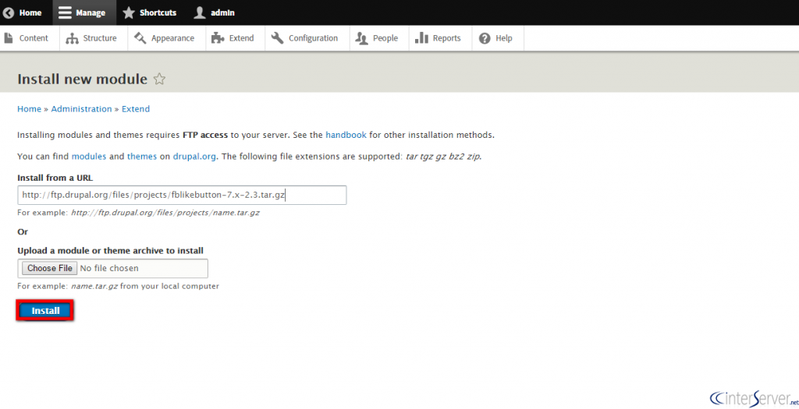The image size is (799, 409).
Task: Open the Reports admin menu
Action: pos(440,38)
